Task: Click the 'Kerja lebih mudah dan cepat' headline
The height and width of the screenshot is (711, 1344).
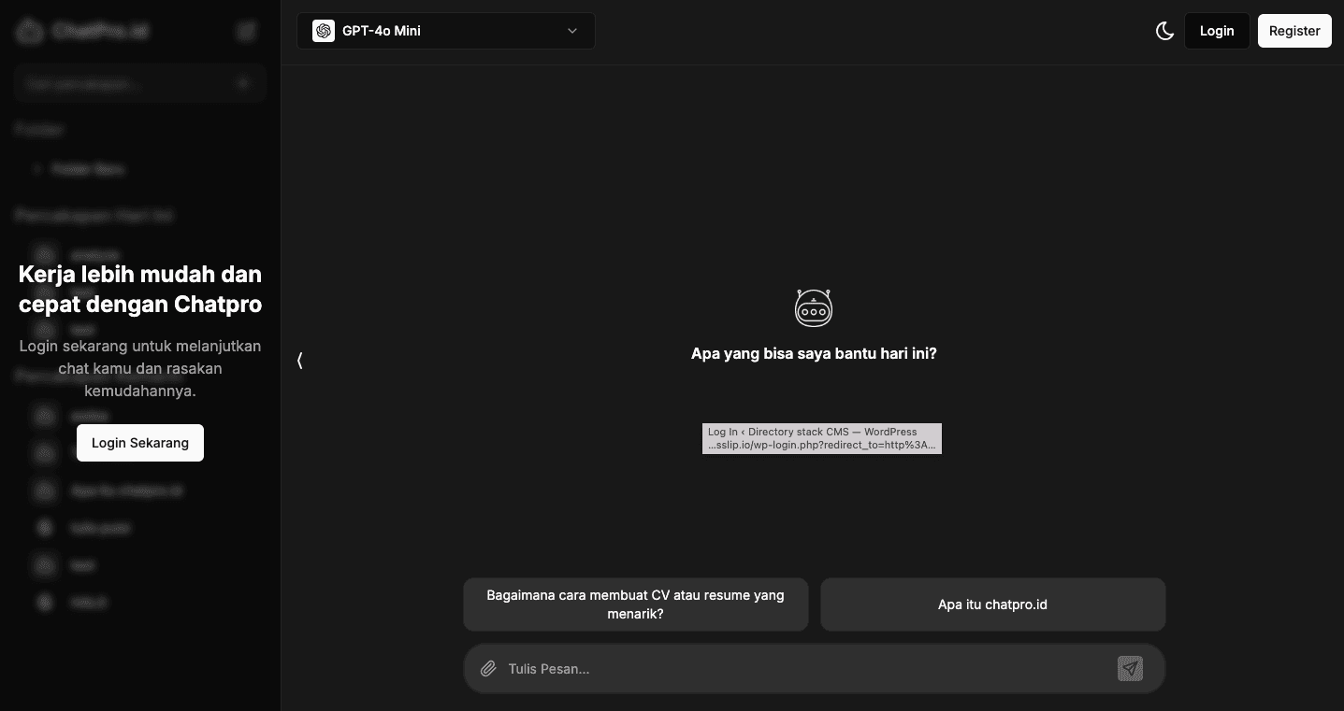Action: click(x=140, y=289)
